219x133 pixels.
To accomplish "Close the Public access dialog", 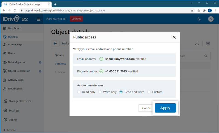I will click(x=174, y=37).
